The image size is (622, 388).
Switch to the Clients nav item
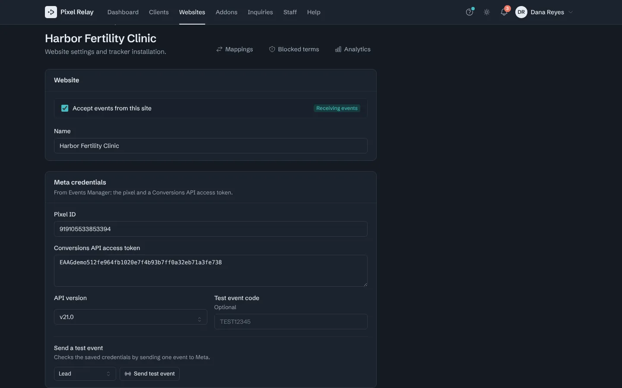point(159,12)
